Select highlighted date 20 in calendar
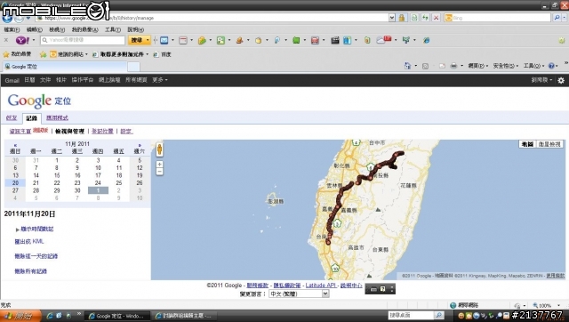The width and height of the screenshot is (569, 322). tap(15, 183)
